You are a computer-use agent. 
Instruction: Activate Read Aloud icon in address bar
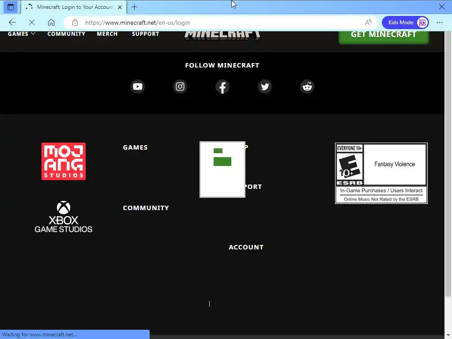pyautogui.click(x=368, y=23)
